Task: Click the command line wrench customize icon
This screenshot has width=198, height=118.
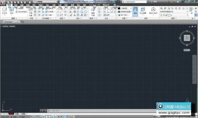Action: tap(46, 111)
